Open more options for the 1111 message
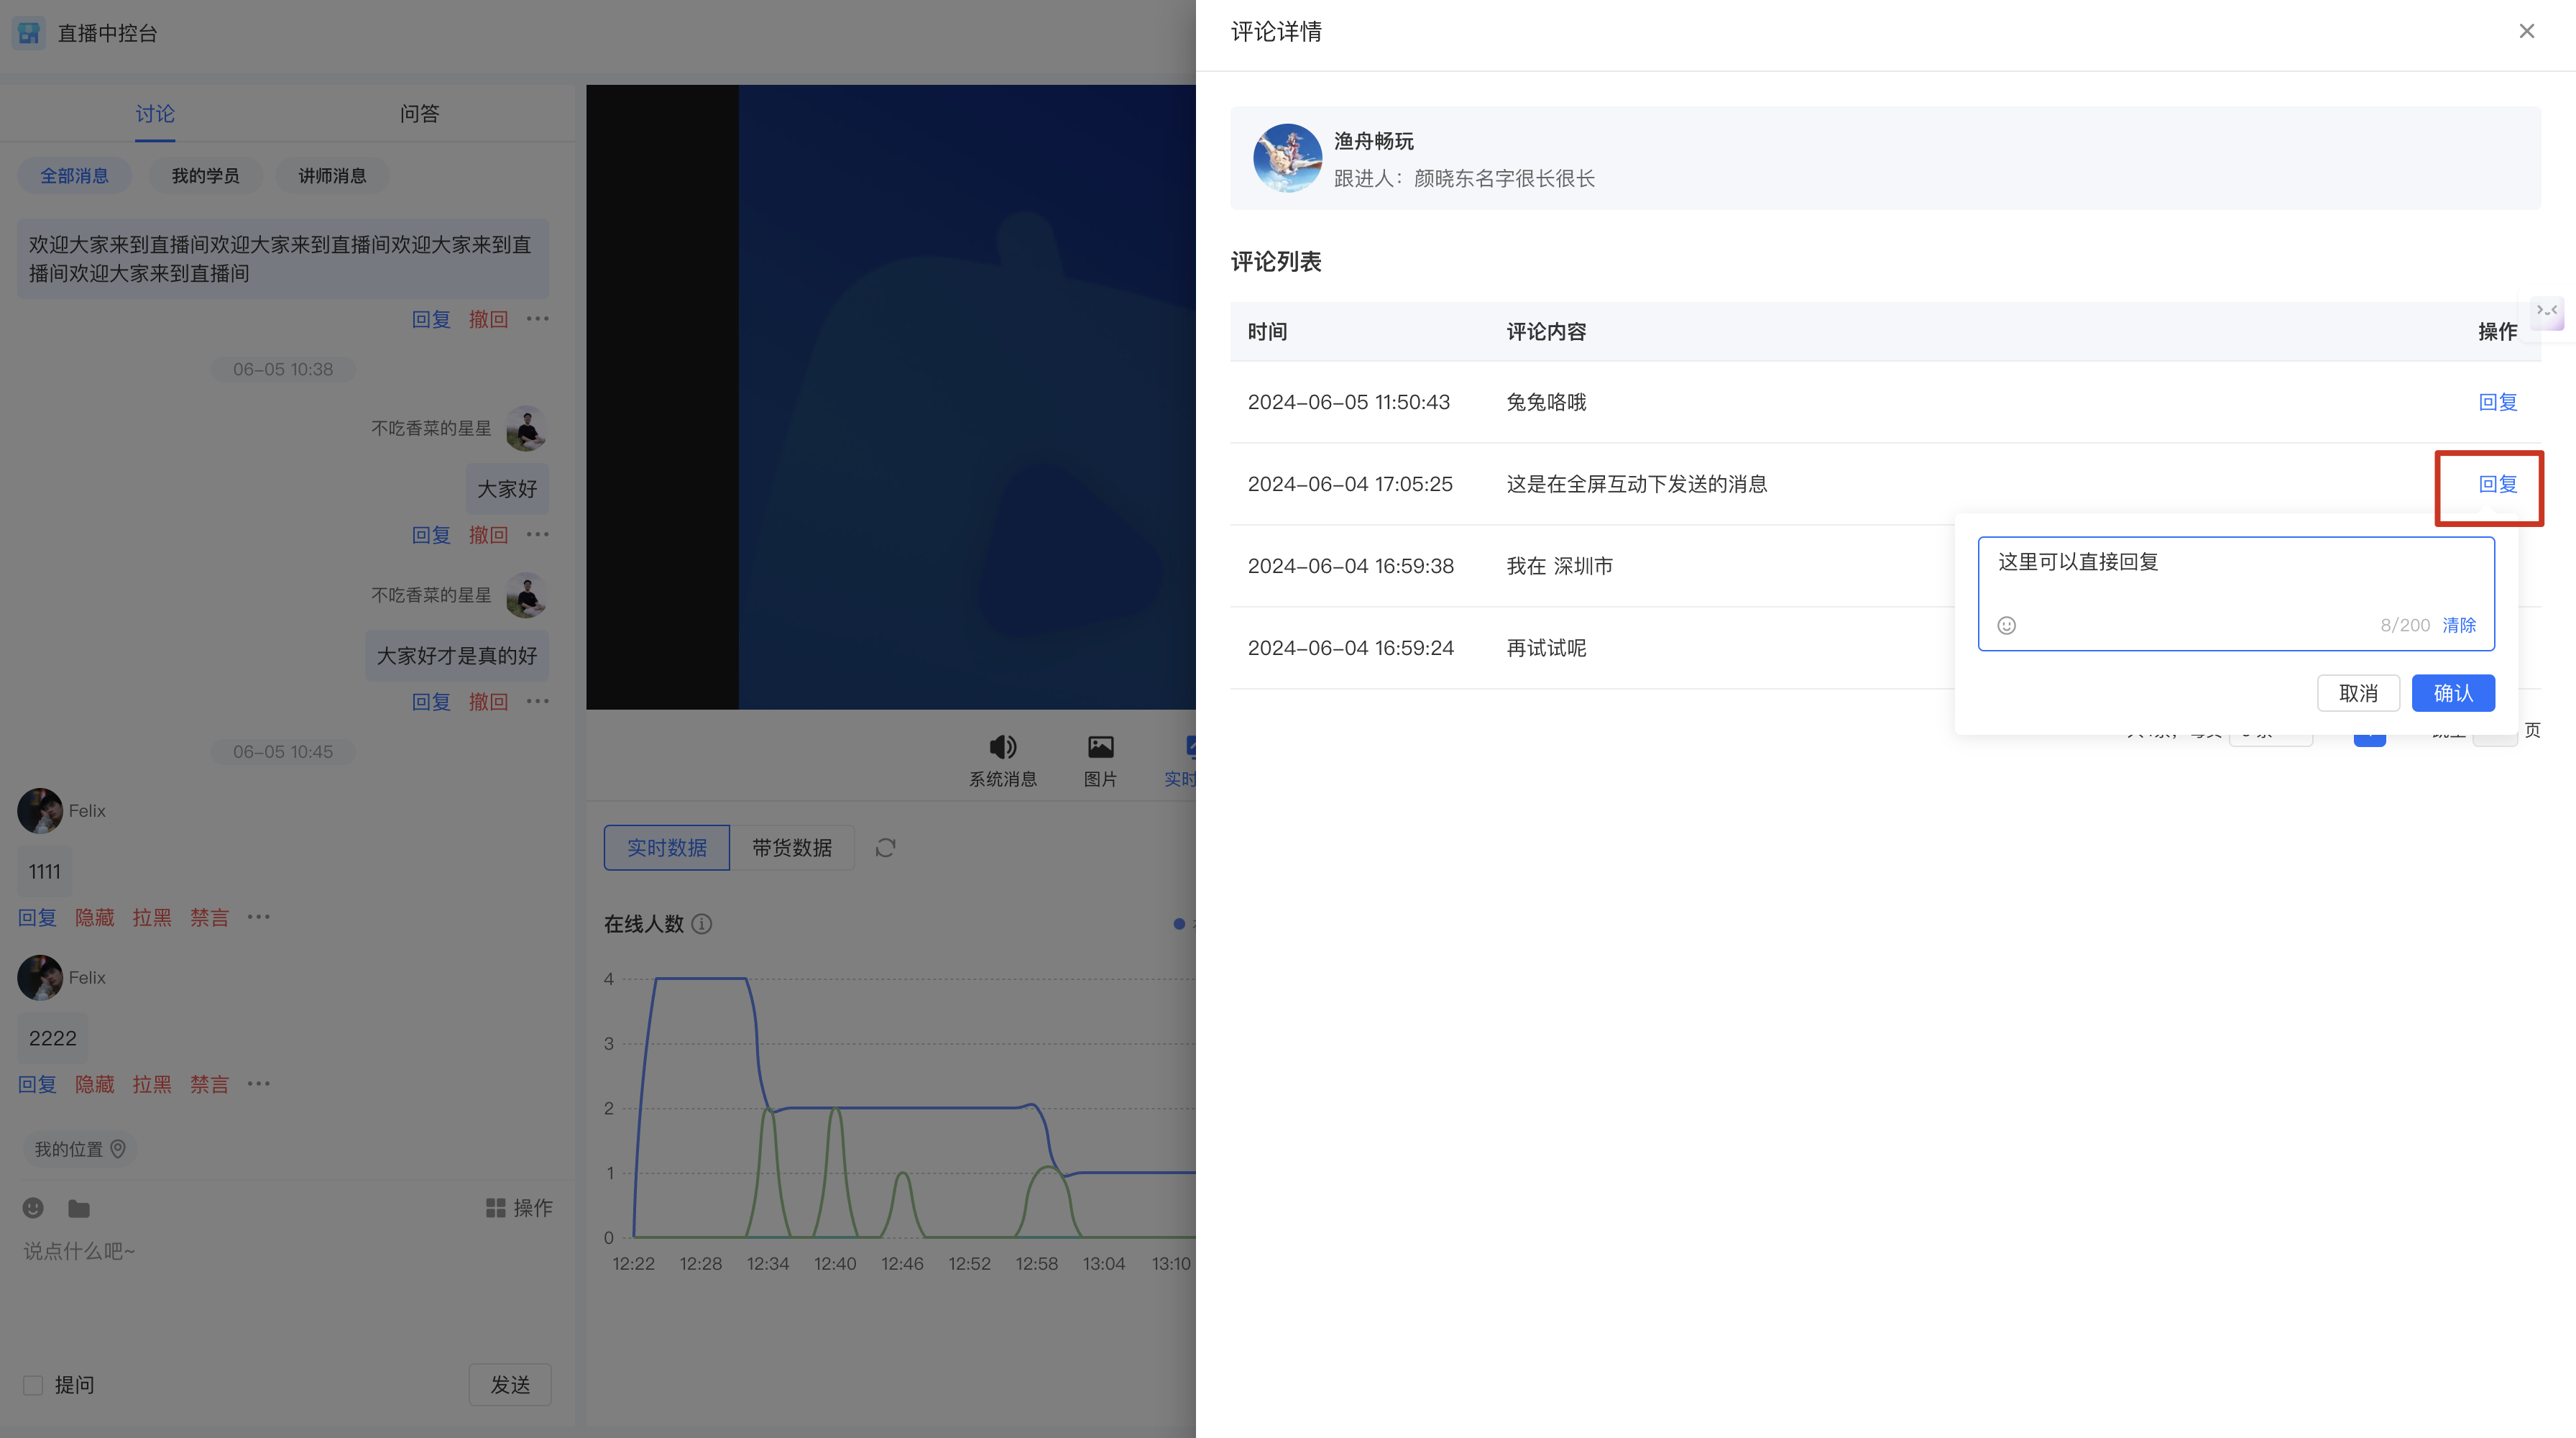 coord(259,916)
